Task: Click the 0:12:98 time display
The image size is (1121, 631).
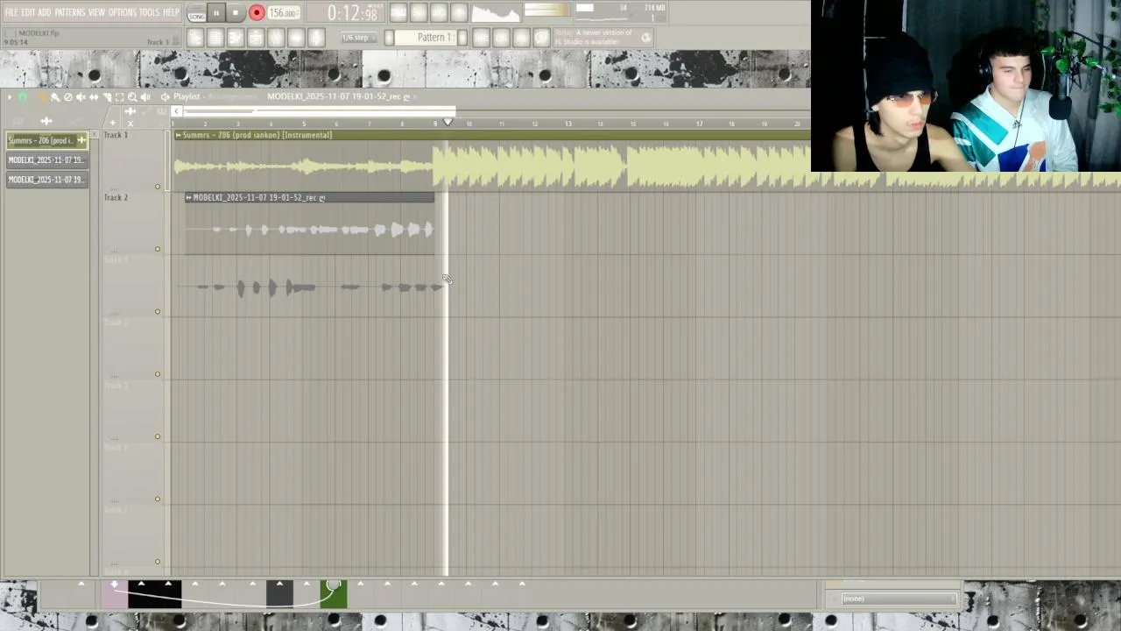Action: (x=352, y=13)
